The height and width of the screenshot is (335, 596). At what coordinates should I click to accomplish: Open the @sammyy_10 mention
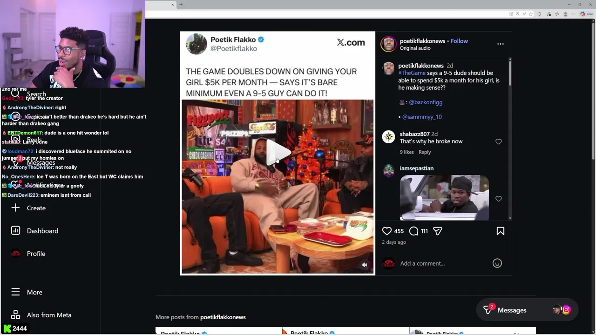pos(422,117)
